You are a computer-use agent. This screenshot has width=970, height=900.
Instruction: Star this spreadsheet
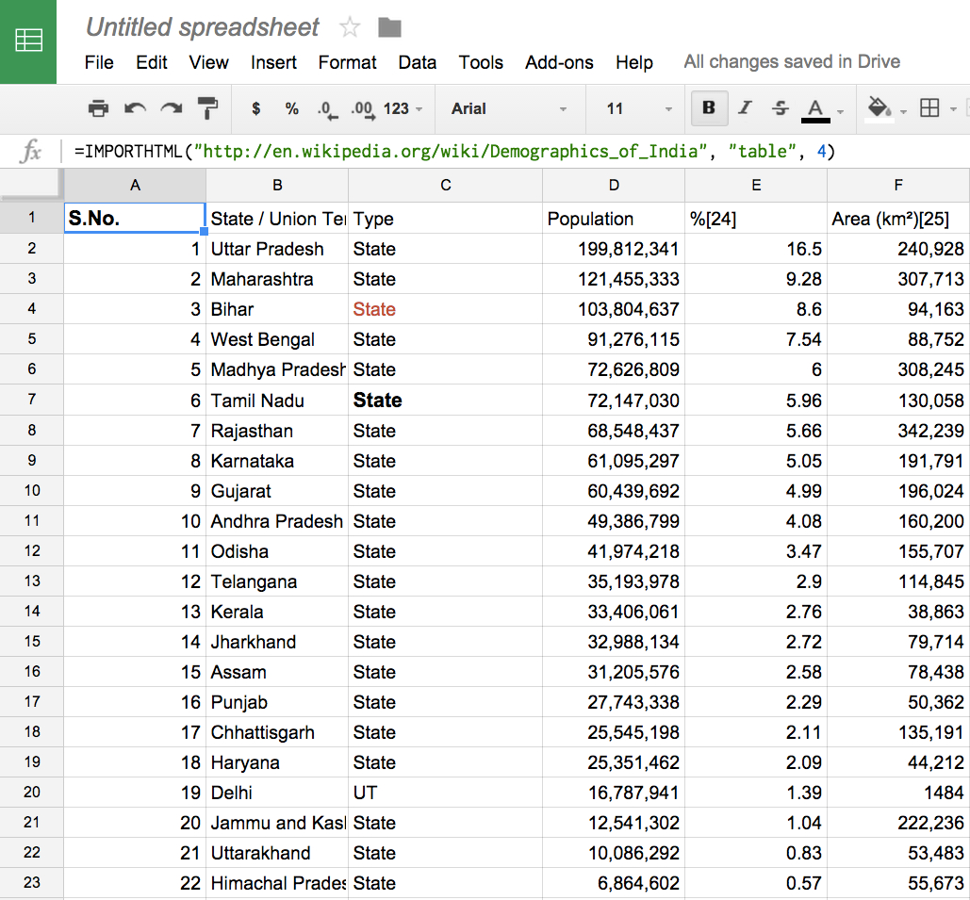coord(350,27)
